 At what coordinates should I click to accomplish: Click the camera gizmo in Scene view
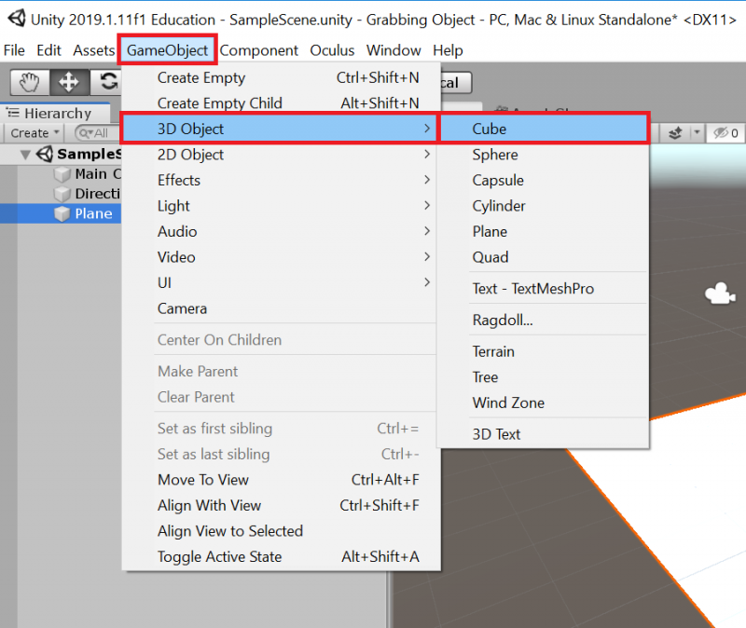pyautogui.click(x=720, y=294)
